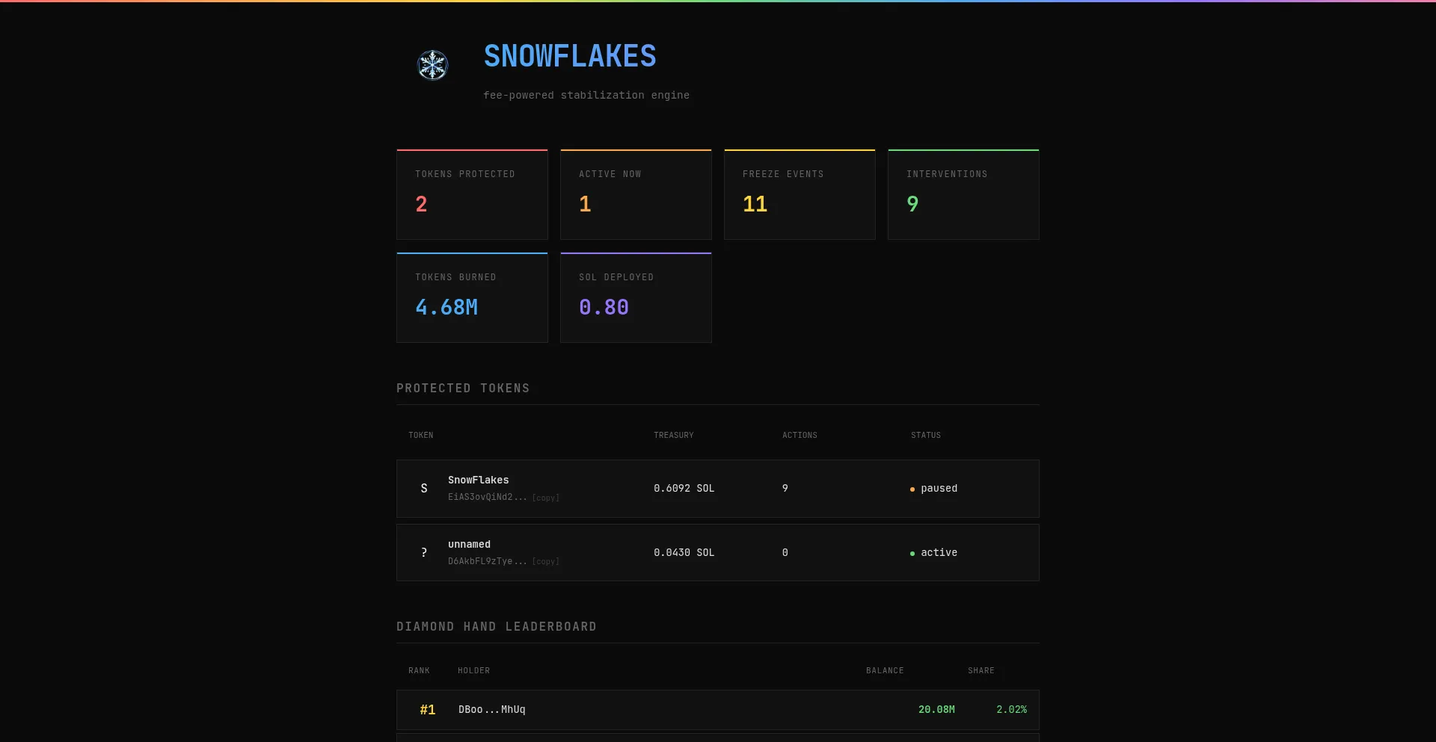This screenshot has height=742, width=1436.
Task: Copy the unnamed token address
Action: pyautogui.click(x=545, y=562)
